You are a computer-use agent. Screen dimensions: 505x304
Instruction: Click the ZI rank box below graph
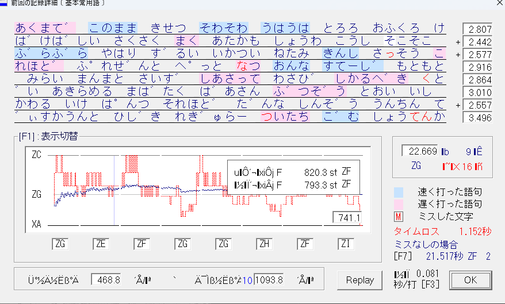(x=346, y=244)
